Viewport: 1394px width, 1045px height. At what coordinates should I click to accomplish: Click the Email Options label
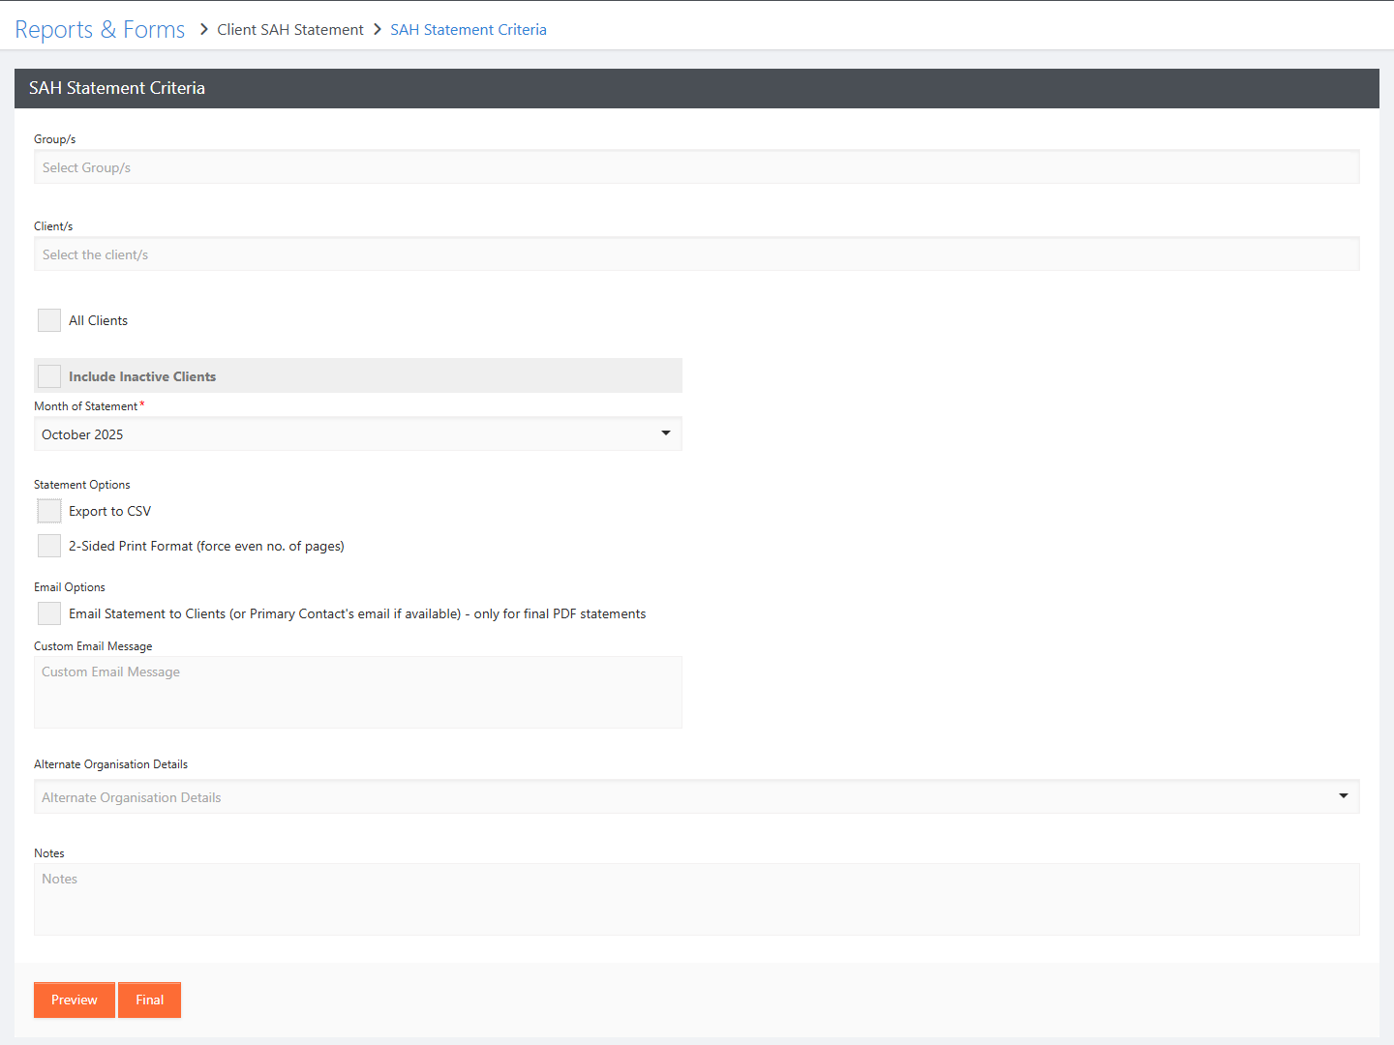click(x=70, y=587)
